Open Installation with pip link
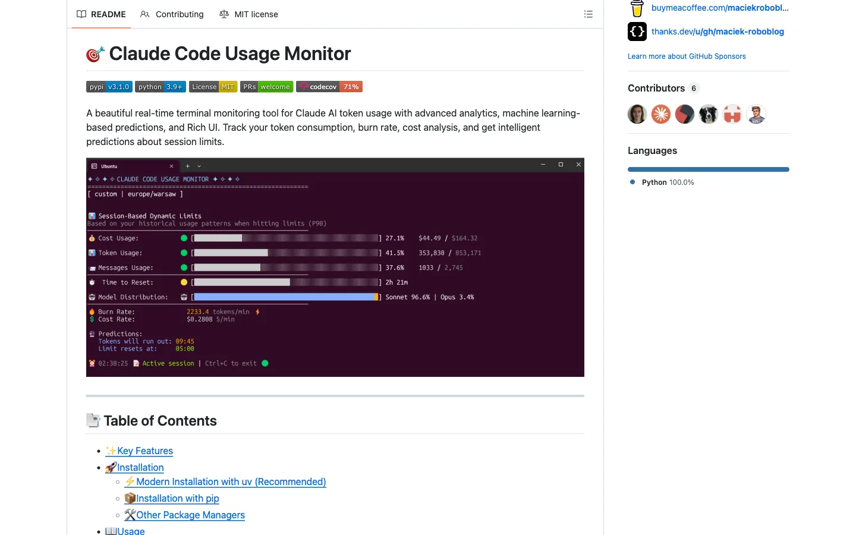This screenshot has height=535, width=856. point(172,499)
